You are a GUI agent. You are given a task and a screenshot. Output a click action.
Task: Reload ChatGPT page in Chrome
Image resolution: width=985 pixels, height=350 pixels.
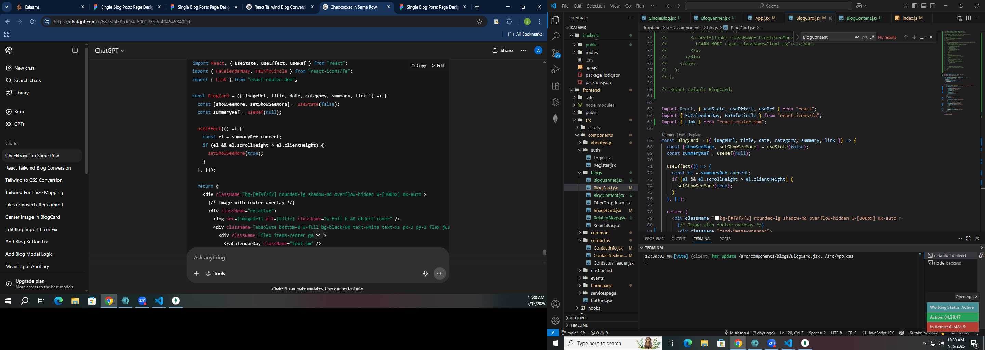click(x=32, y=22)
